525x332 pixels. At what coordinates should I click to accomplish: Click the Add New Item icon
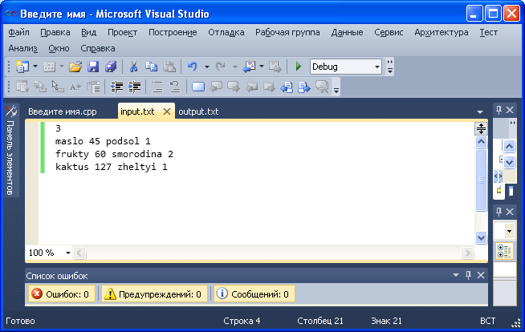click(x=49, y=67)
